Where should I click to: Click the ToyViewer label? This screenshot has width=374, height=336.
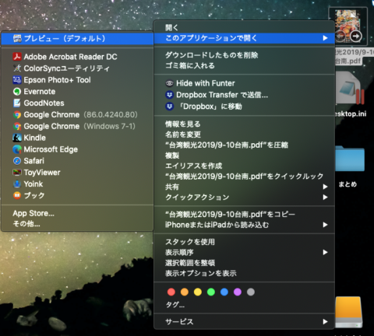42,173
